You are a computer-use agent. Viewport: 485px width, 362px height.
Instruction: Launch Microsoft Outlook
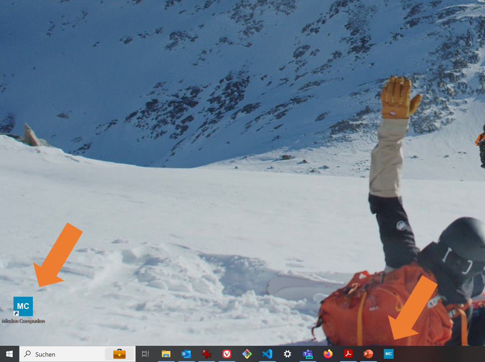click(185, 354)
